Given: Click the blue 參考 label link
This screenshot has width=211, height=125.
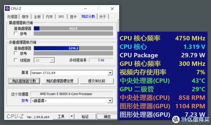Looking at the screenshot, I should click(x=25, y=100).
